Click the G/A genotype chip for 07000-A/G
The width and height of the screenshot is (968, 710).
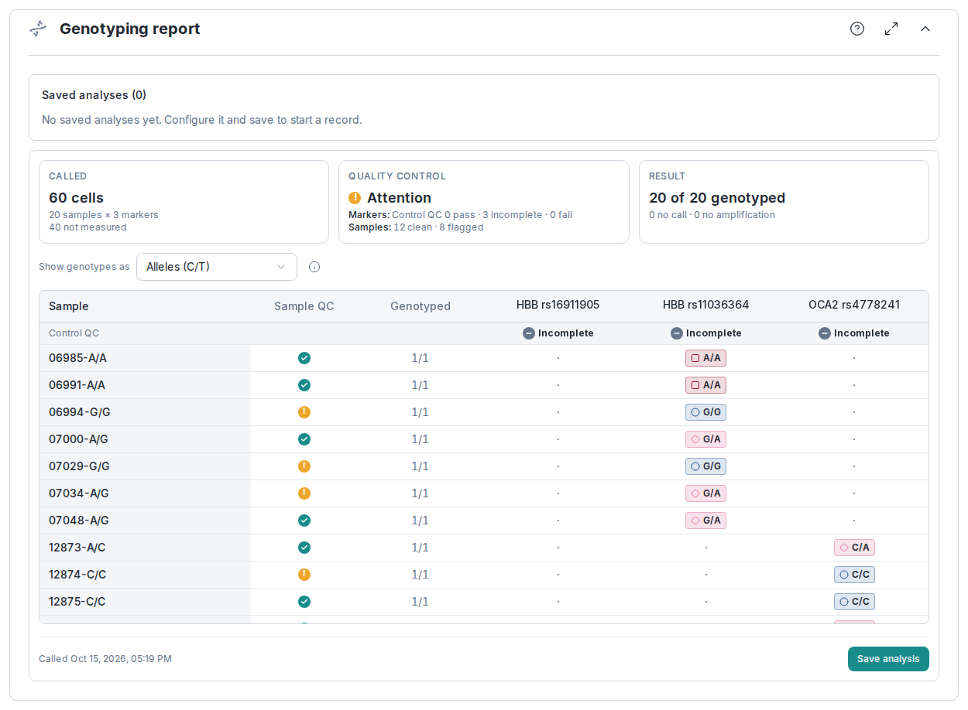(705, 439)
